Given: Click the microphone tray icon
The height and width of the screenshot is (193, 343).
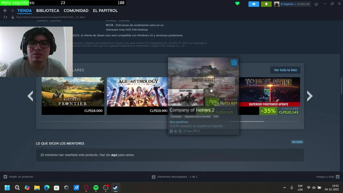Looking at the screenshot, I should coord(292,188).
